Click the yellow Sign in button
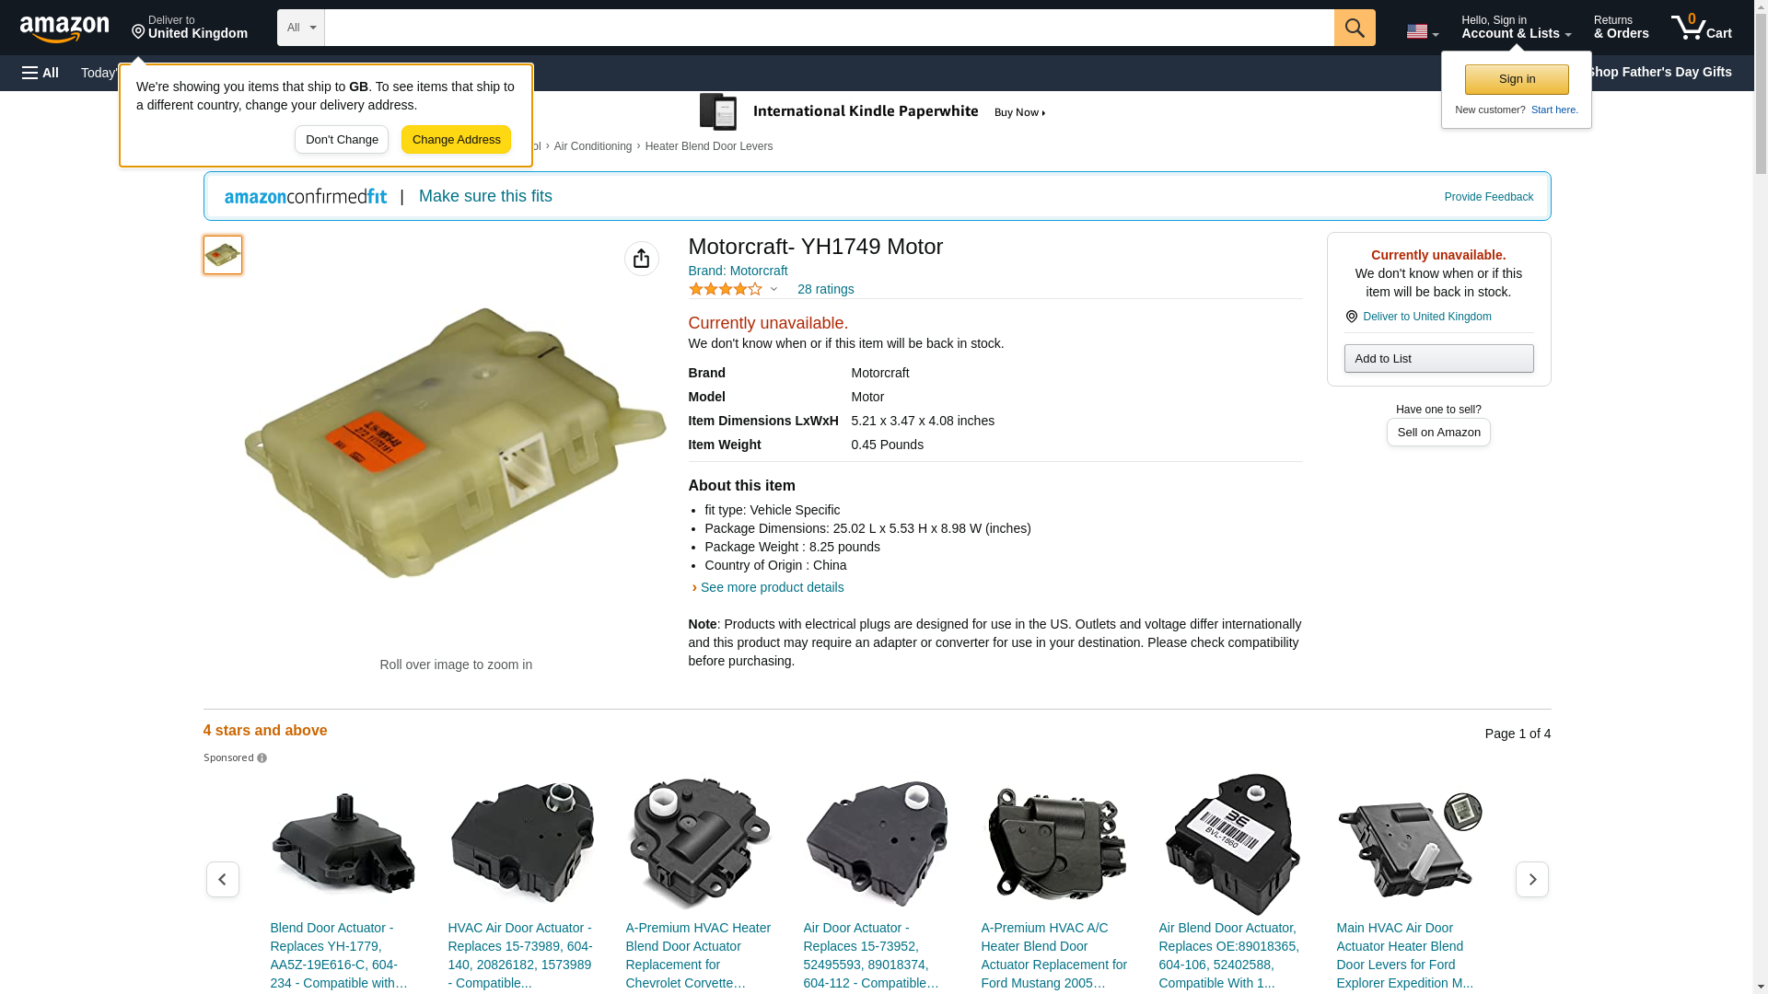Screen dimensions: 1768x994 (x=1516, y=79)
